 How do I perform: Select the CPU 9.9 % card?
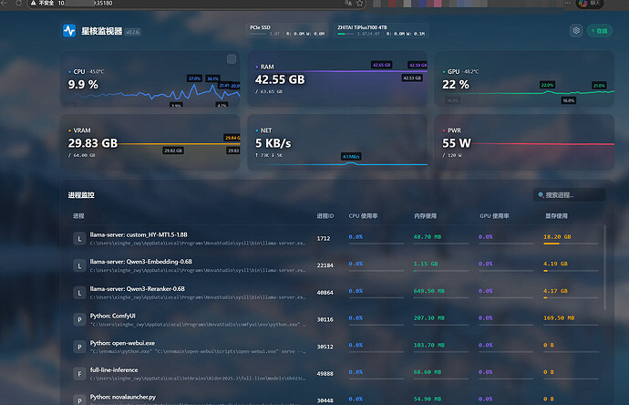click(x=150, y=78)
